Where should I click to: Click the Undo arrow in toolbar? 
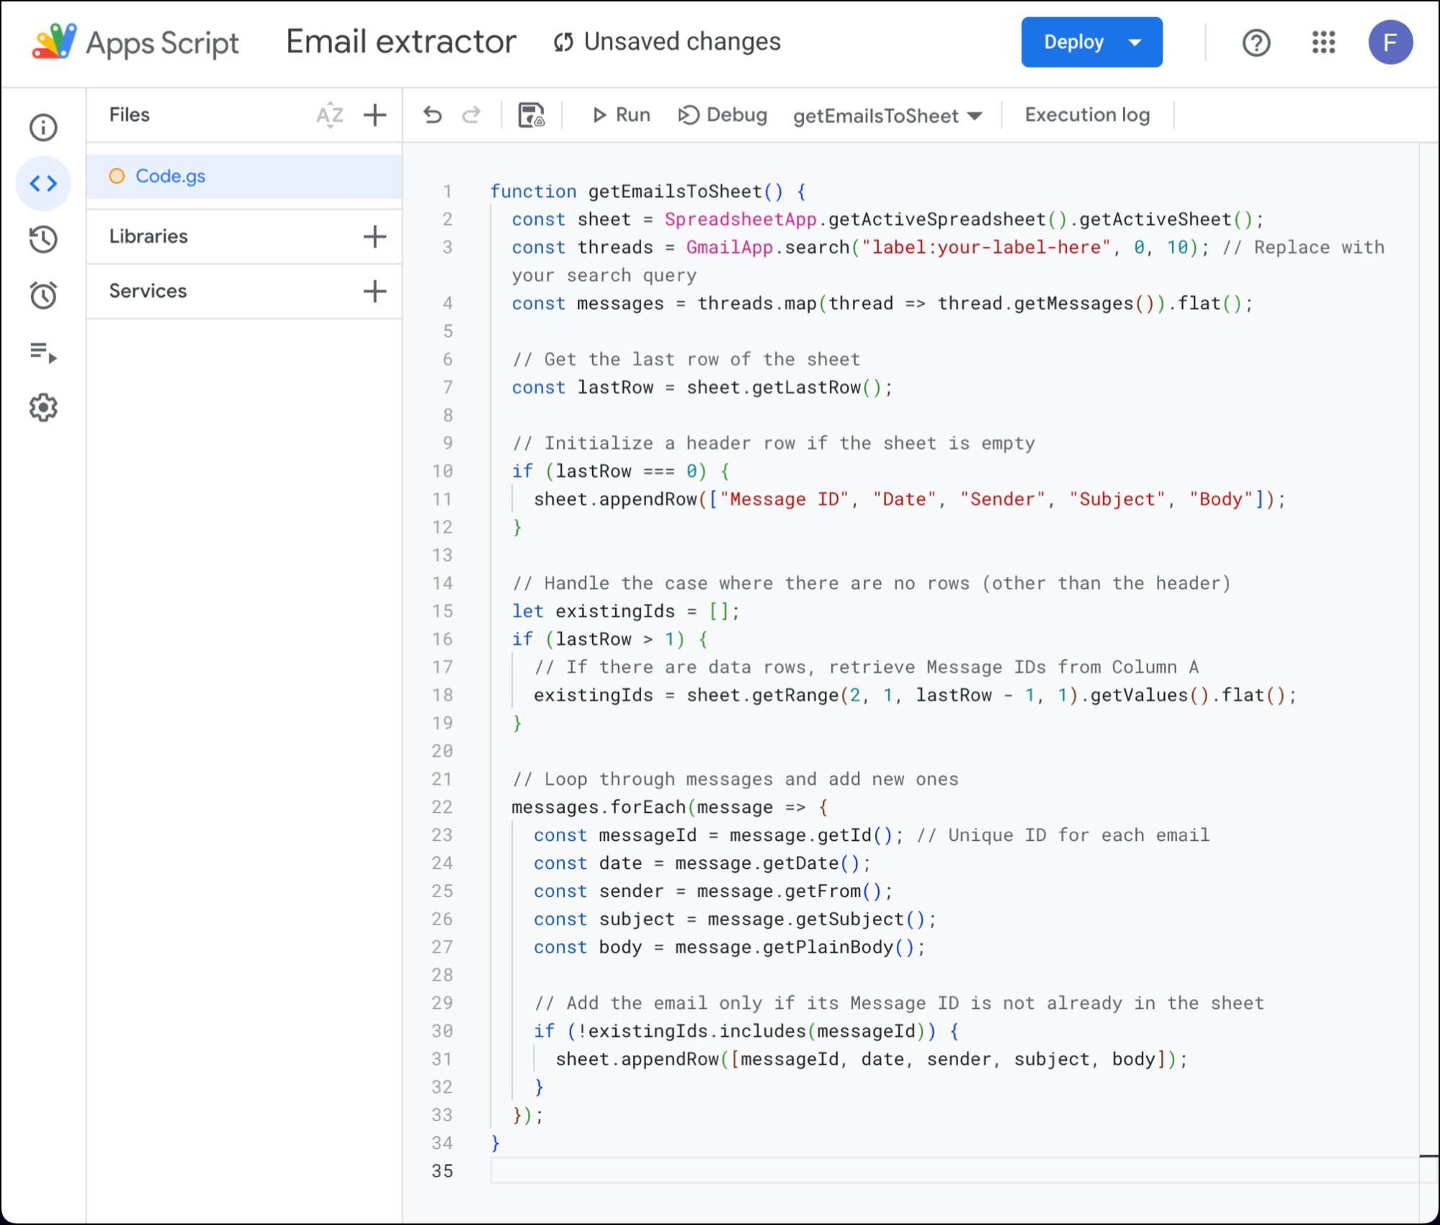(x=432, y=115)
